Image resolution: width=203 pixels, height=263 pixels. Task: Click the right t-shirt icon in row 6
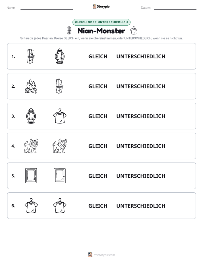tap(60, 206)
